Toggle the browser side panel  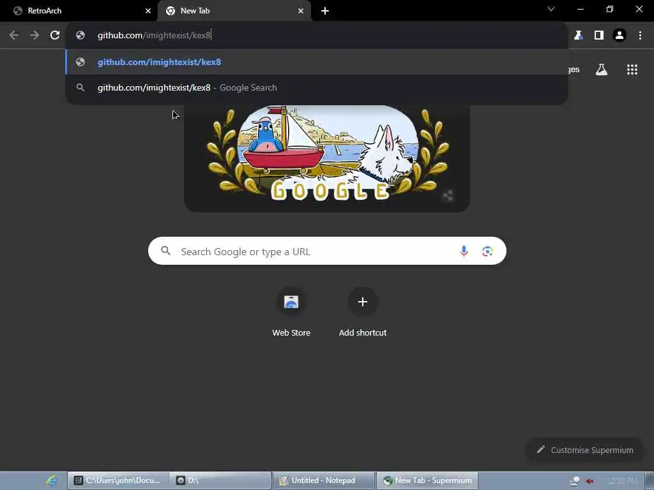point(599,36)
